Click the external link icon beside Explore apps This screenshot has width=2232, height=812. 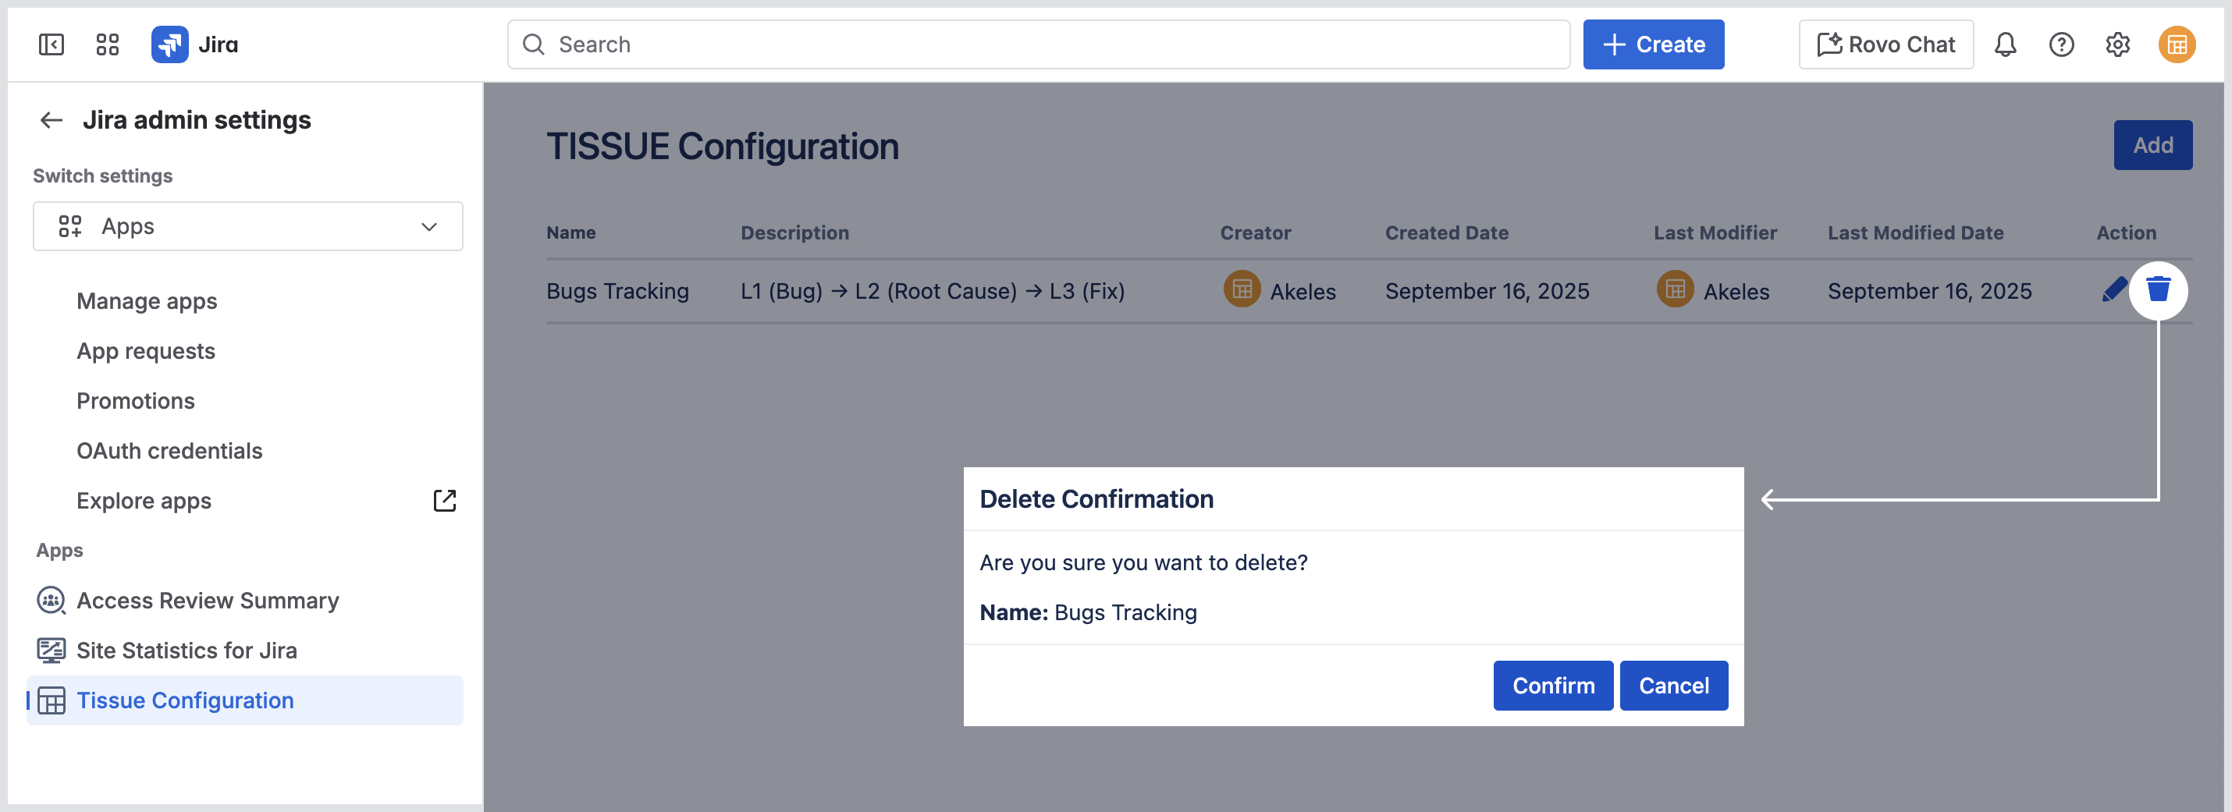(445, 500)
